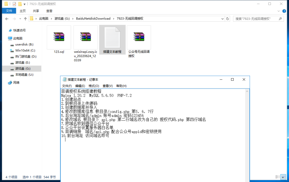Click the line '1.创建站点' in Notepad
Viewport: 289px width, 182px height.
click(x=71, y=99)
